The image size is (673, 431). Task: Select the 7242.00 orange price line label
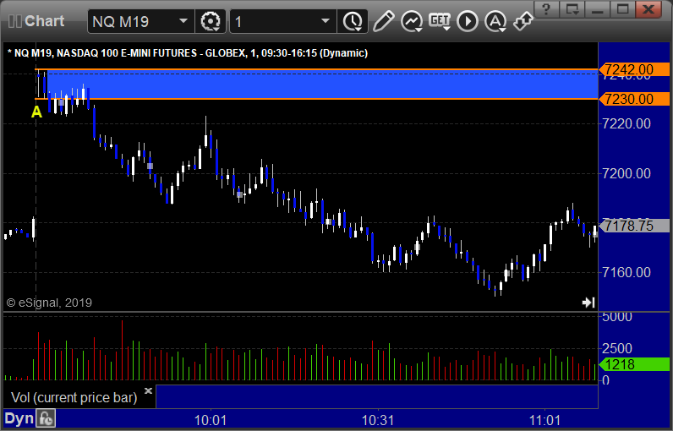point(634,69)
